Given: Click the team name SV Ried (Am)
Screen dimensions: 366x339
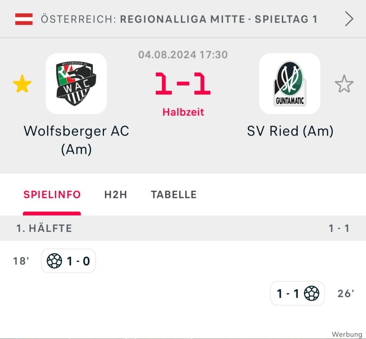Looking at the screenshot, I should (290, 131).
